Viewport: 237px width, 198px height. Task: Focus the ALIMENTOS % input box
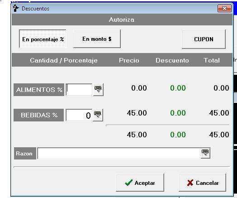point(79,89)
